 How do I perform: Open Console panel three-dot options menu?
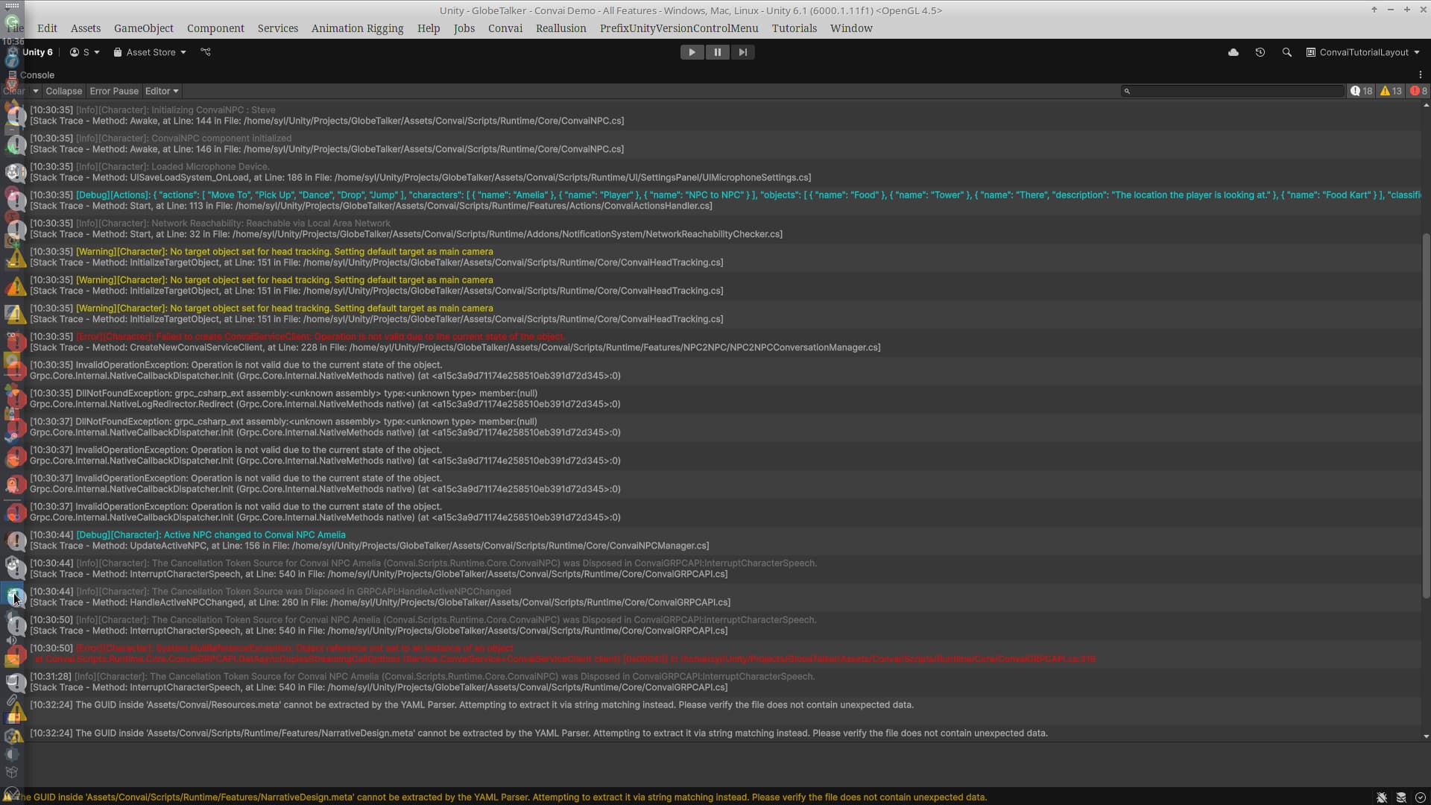[1421, 75]
